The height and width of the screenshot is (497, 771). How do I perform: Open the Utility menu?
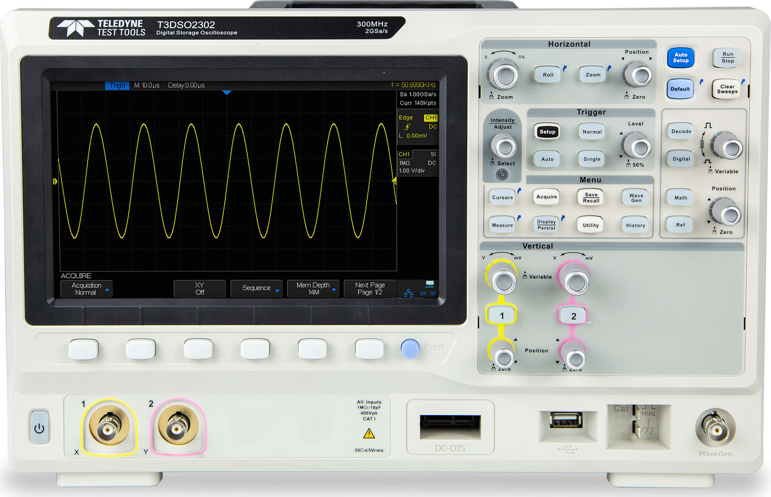click(590, 224)
